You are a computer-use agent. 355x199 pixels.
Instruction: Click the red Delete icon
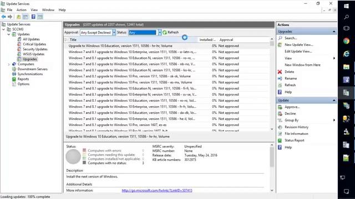[x=280, y=72]
